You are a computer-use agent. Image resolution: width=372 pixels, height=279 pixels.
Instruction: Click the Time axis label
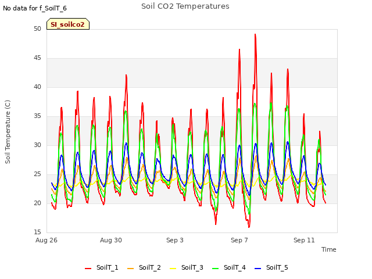pos(329,249)
